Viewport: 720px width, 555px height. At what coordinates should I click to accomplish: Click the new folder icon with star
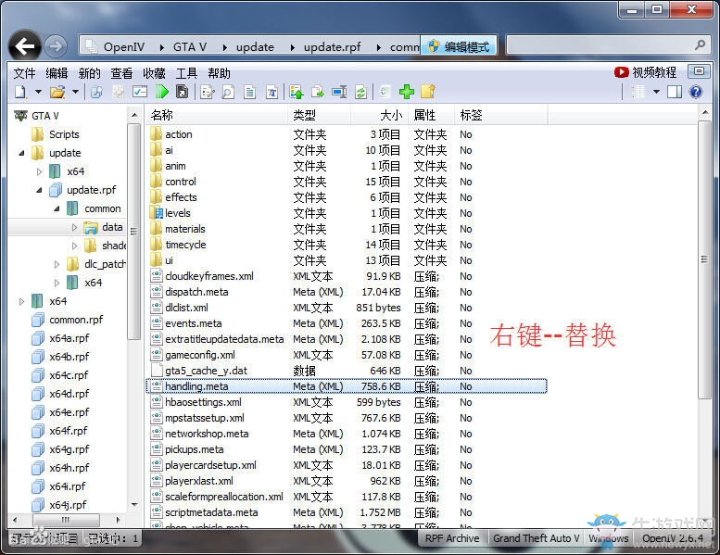tap(427, 92)
